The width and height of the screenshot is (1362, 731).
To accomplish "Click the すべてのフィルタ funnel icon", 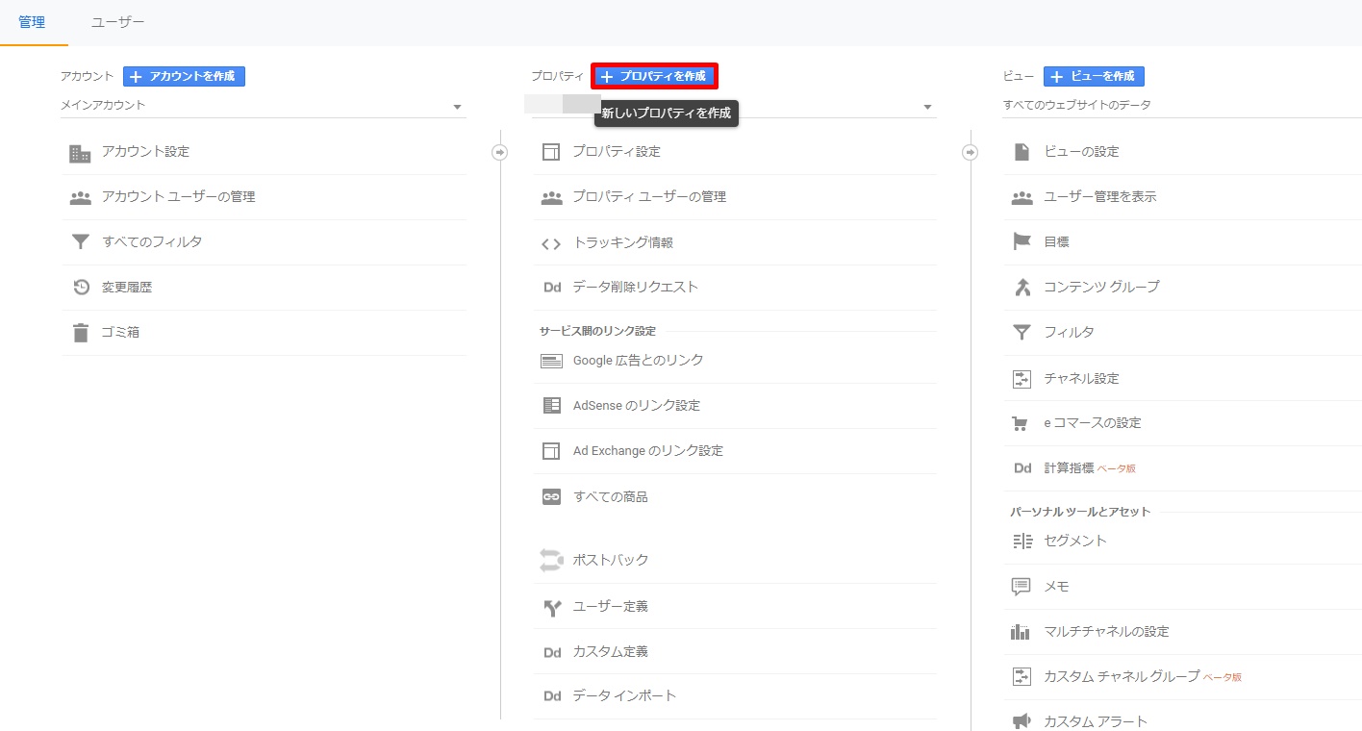I will [x=80, y=242].
